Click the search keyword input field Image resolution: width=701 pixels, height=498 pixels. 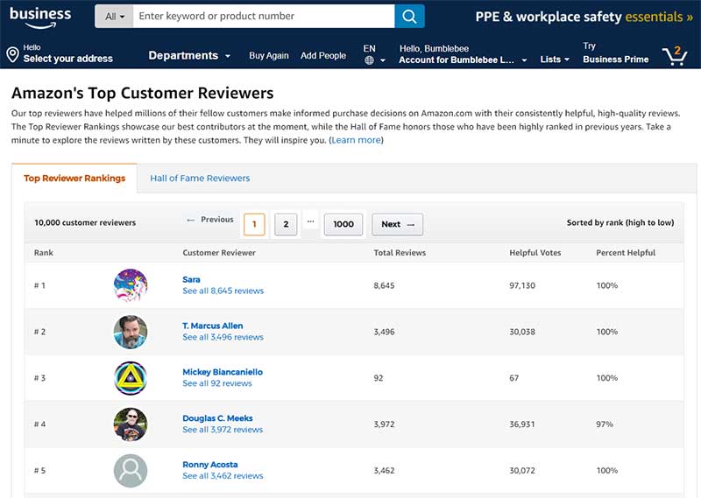264,16
